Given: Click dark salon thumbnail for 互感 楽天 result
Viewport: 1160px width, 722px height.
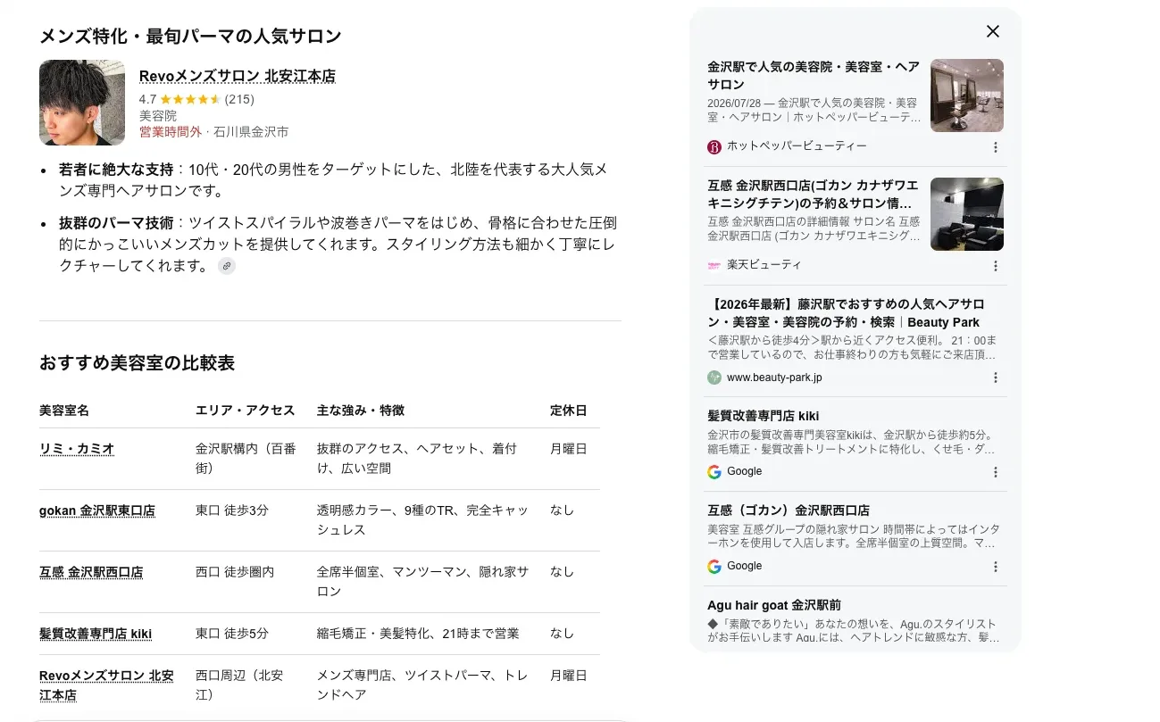Looking at the screenshot, I should pos(967,214).
